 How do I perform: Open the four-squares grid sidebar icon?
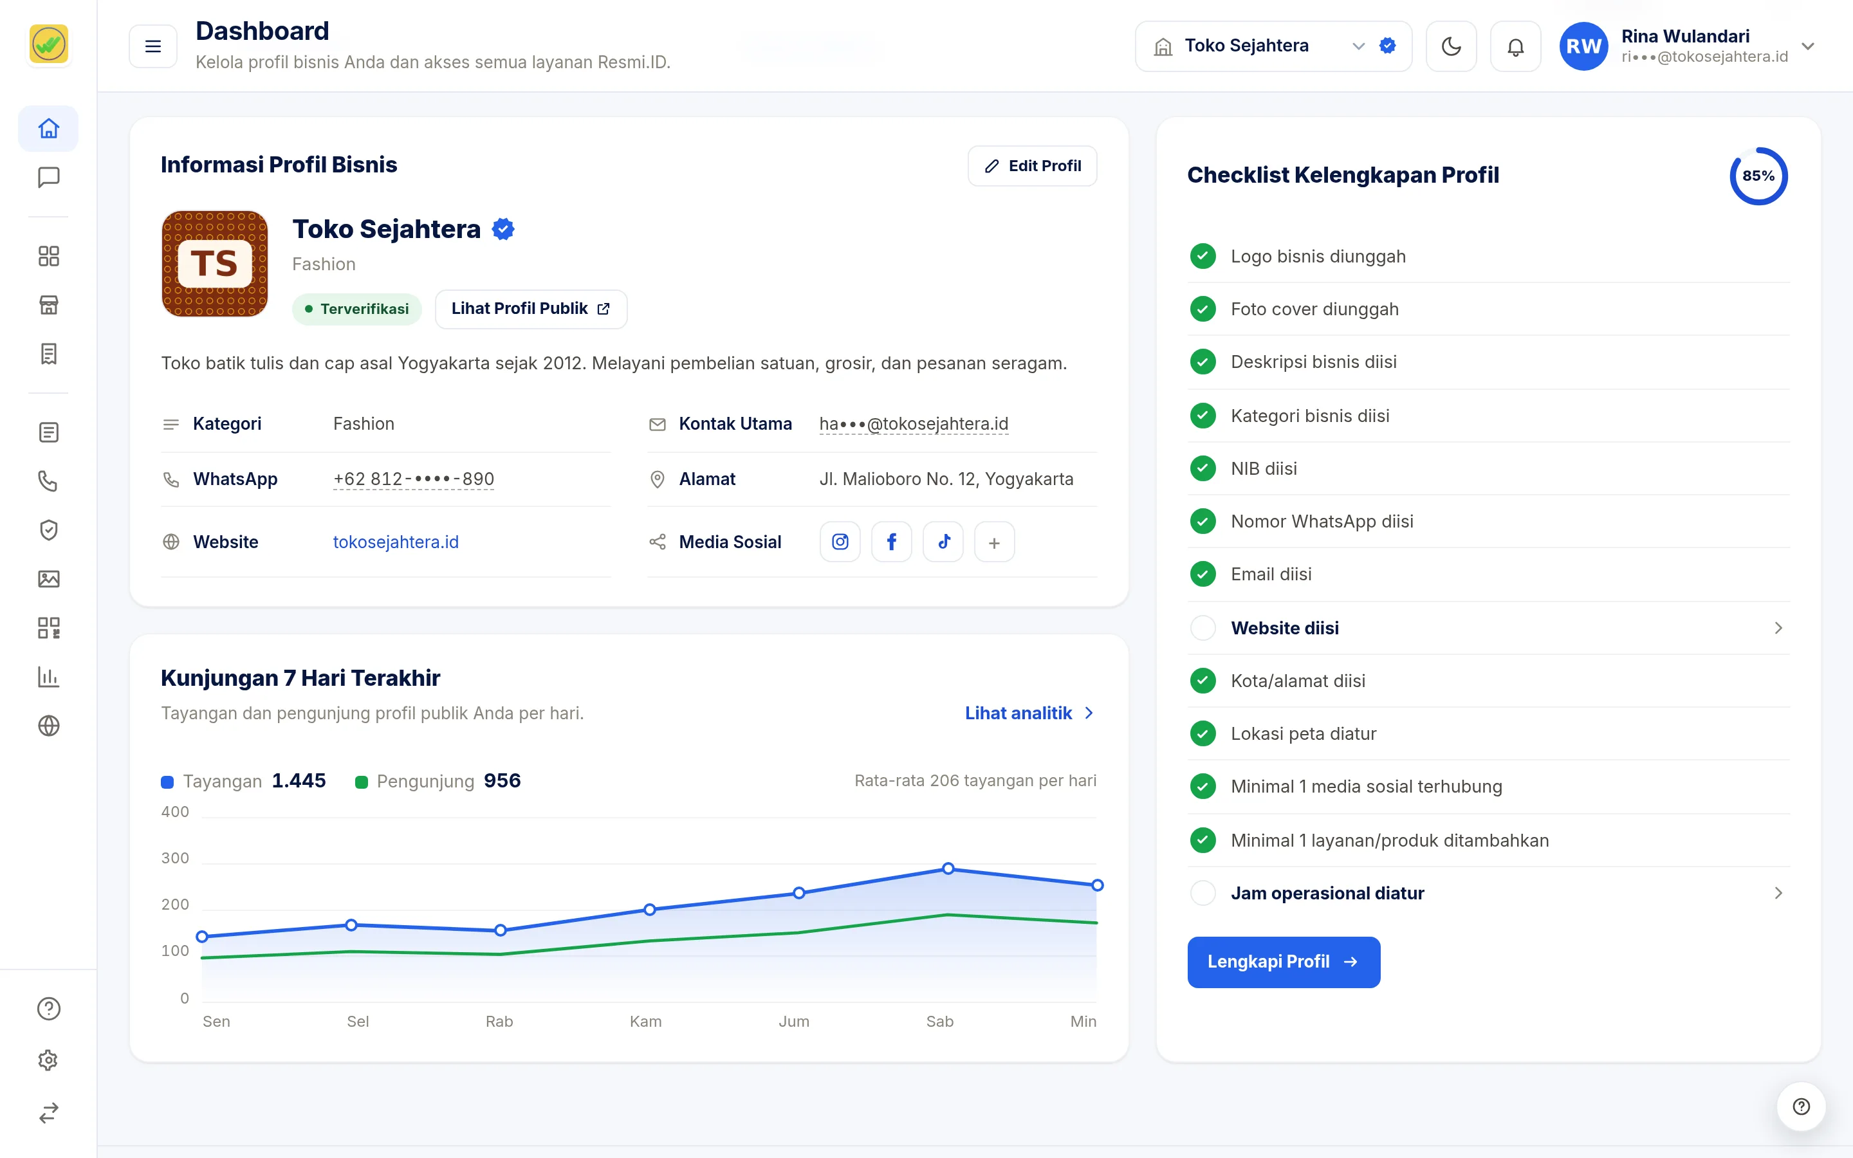(x=48, y=256)
